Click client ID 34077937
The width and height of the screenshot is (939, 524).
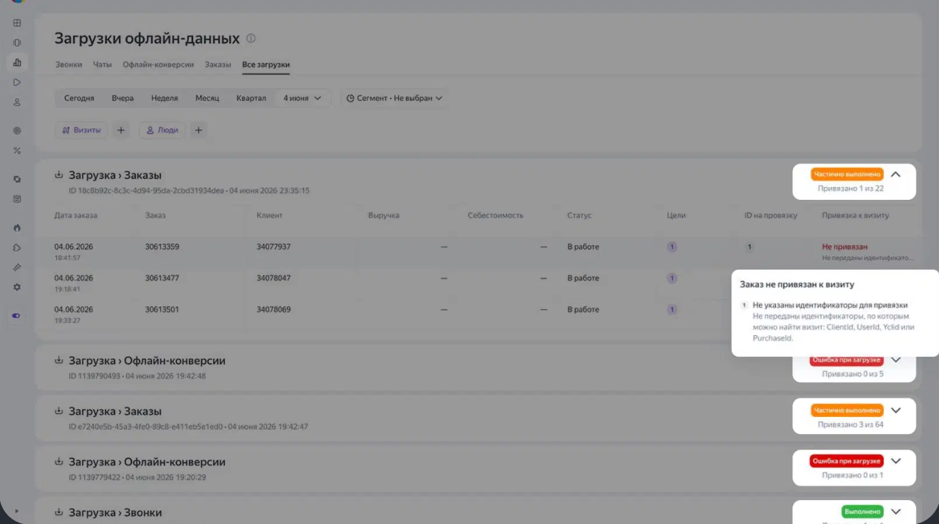(273, 247)
